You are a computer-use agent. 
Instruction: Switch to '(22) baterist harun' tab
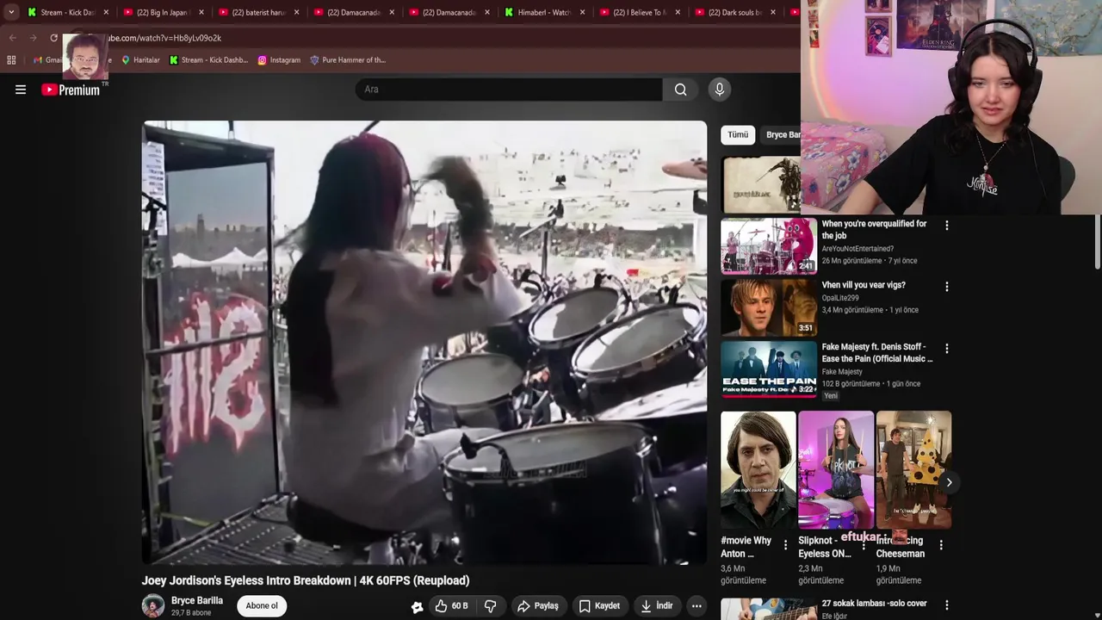(x=257, y=12)
